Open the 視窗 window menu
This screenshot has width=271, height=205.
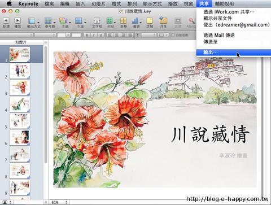pos(189,3)
